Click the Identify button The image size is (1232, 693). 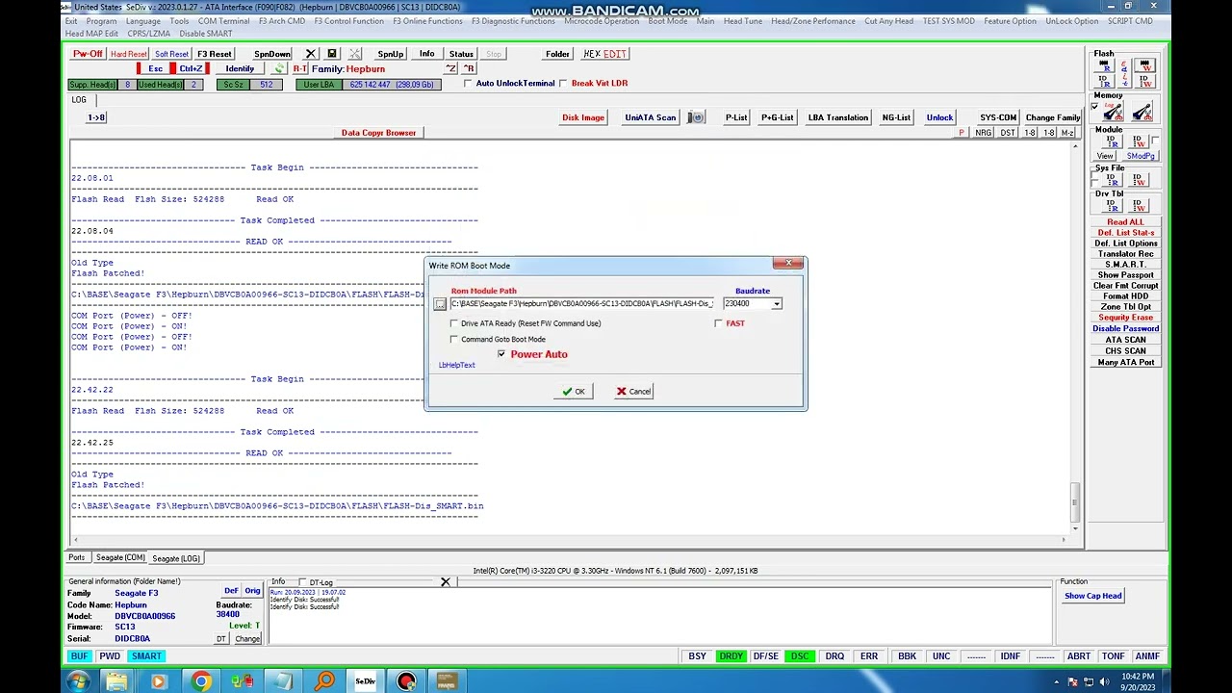[240, 69]
